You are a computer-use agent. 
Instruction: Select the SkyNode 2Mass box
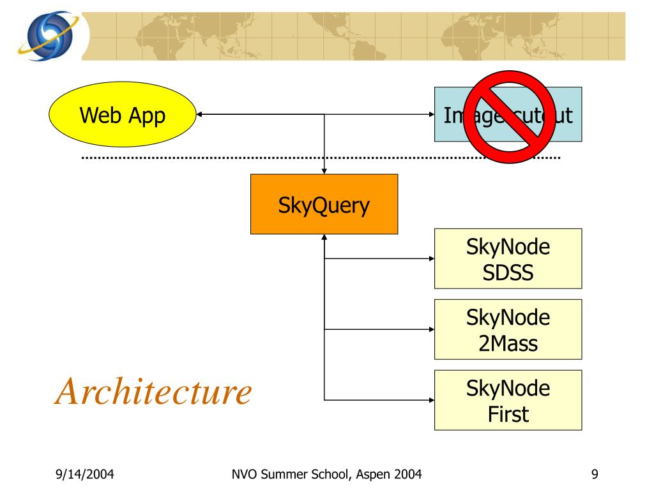click(x=508, y=330)
